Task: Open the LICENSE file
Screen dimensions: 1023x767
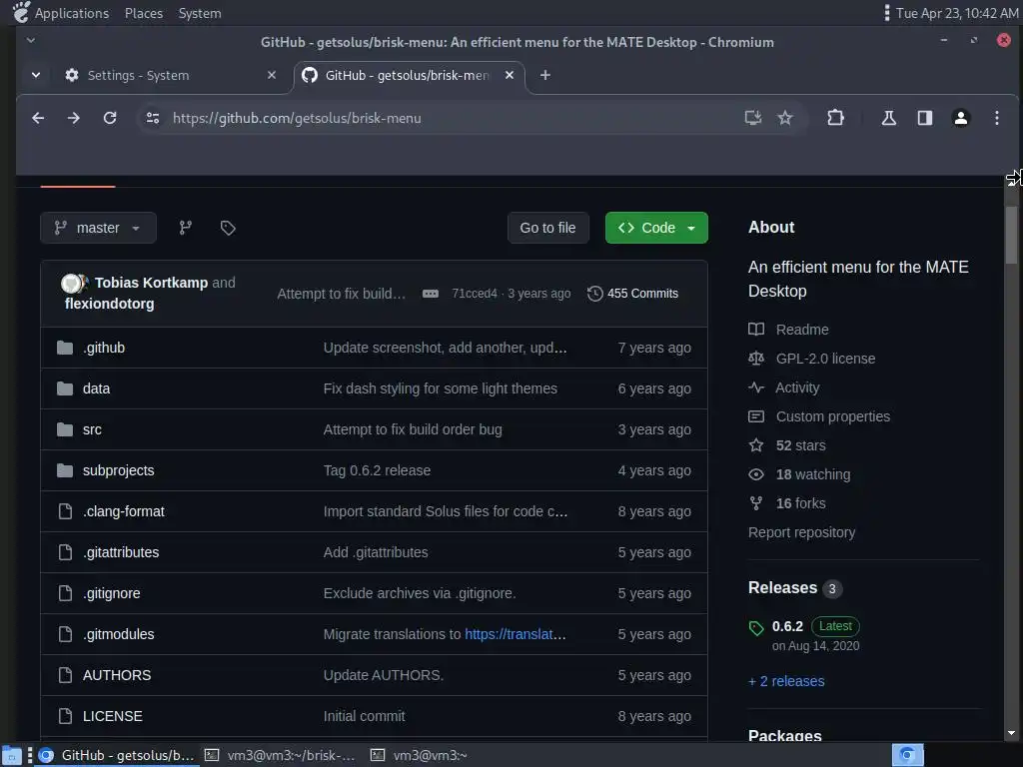Action: pos(112,716)
